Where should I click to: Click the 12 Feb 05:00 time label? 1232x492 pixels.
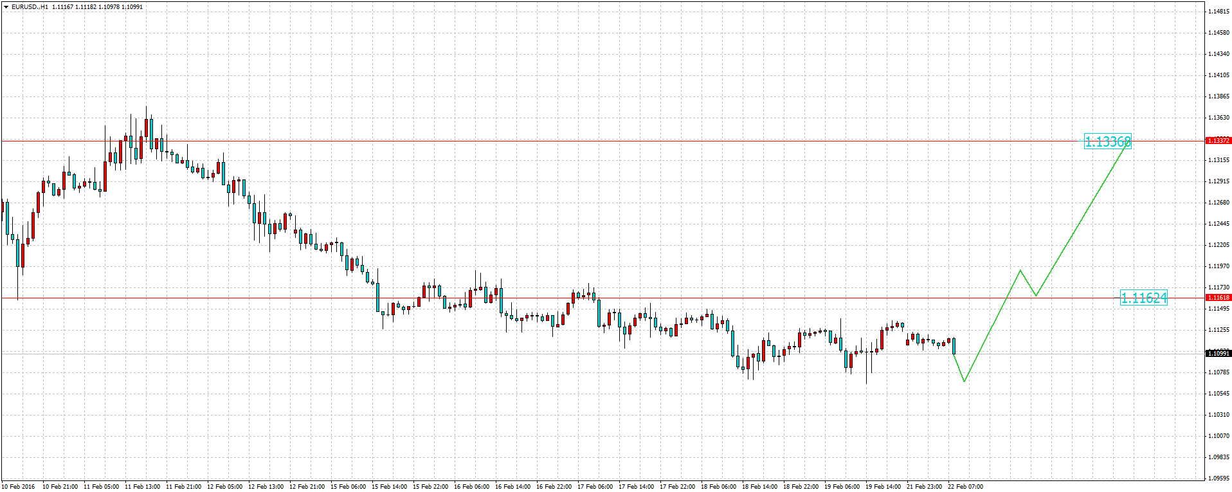click(224, 487)
